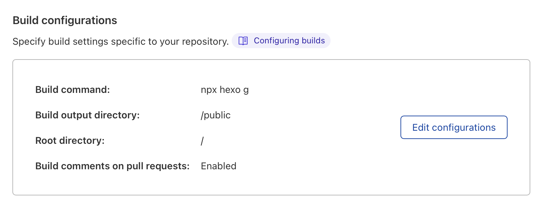The width and height of the screenshot is (542, 203).
Task: Open Configuring builds documentation link
Action: 289,41
